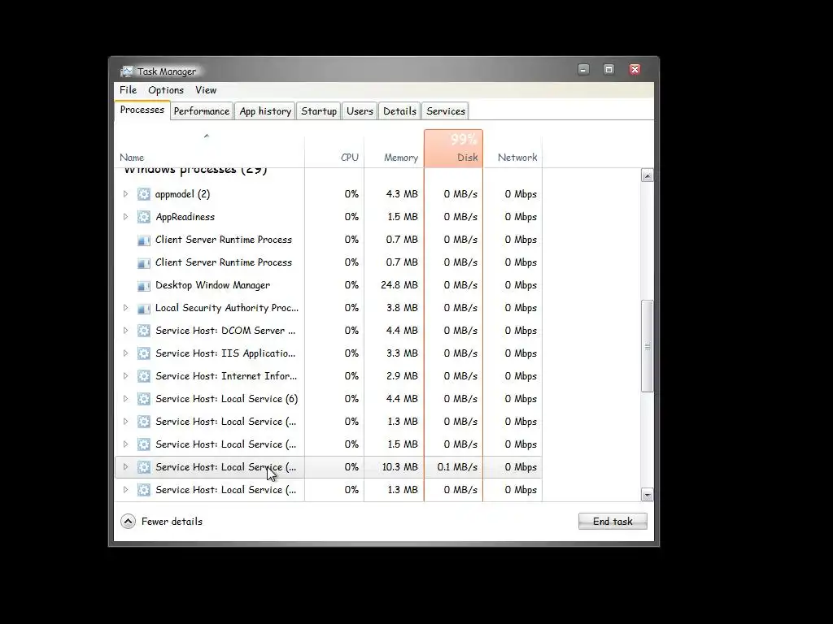Open the View menu

[206, 90]
